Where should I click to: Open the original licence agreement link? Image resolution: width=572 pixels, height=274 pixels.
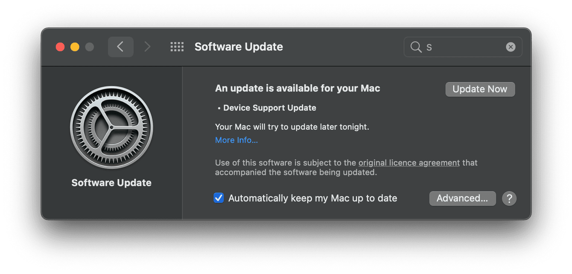point(409,162)
